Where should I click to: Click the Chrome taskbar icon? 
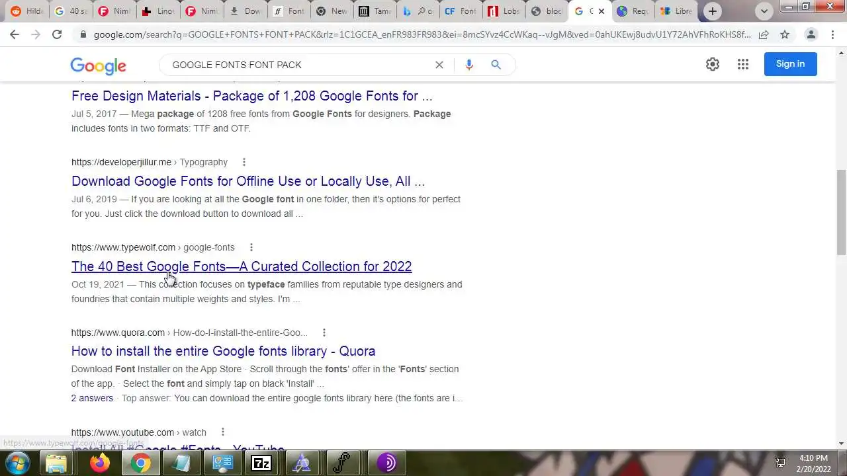(x=140, y=463)
